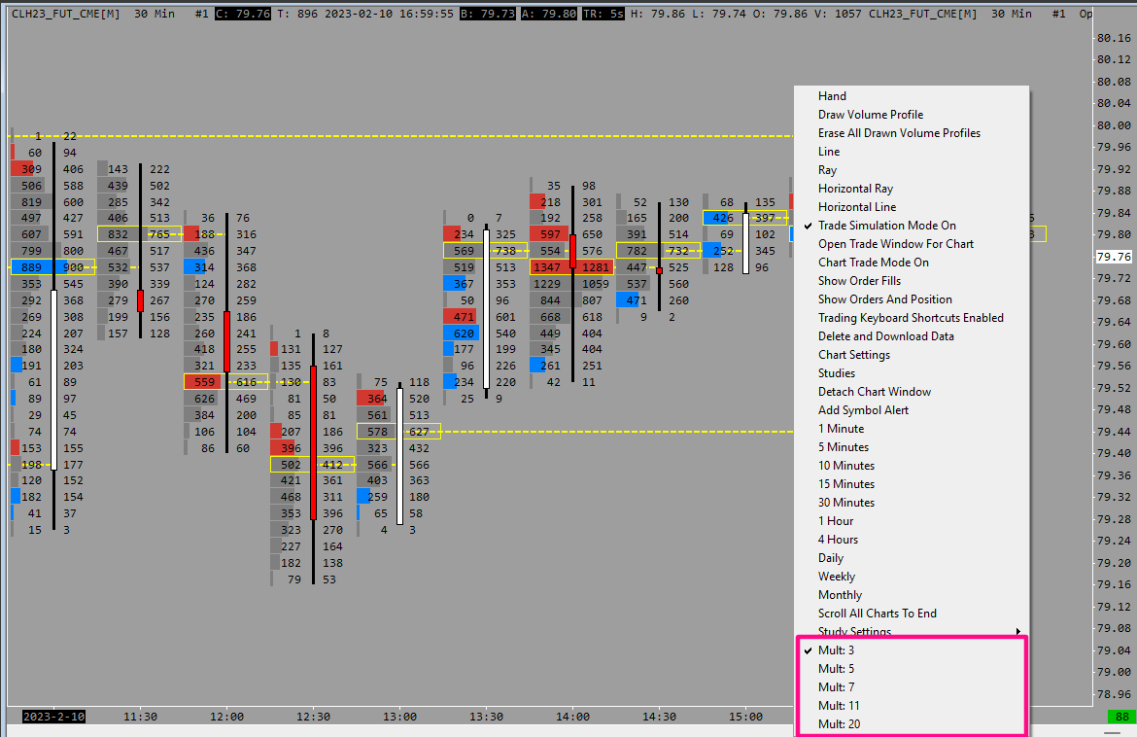Open the Studies dialog

tap(836, 373)
